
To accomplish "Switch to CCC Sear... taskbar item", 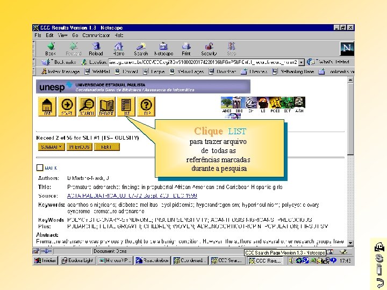I will (x=228, y=260).
